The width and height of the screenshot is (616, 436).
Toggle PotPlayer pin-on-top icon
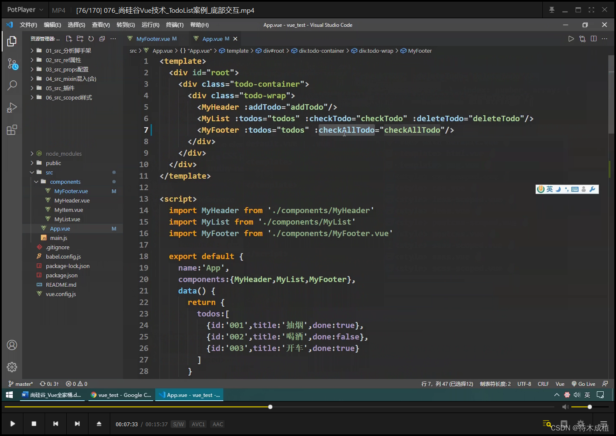pos(552,10)
